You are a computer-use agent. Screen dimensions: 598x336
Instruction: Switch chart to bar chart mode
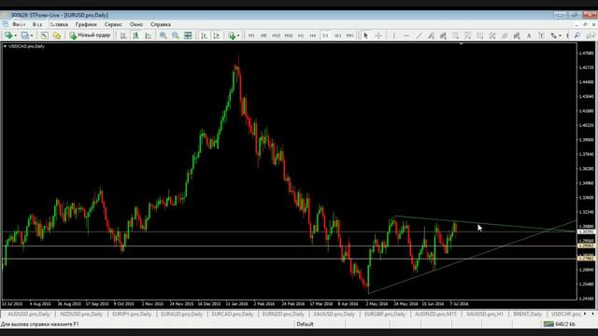(123, 35)
